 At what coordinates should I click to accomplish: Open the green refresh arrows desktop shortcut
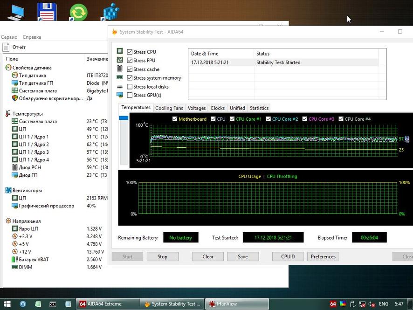click(x=78, y=12)
